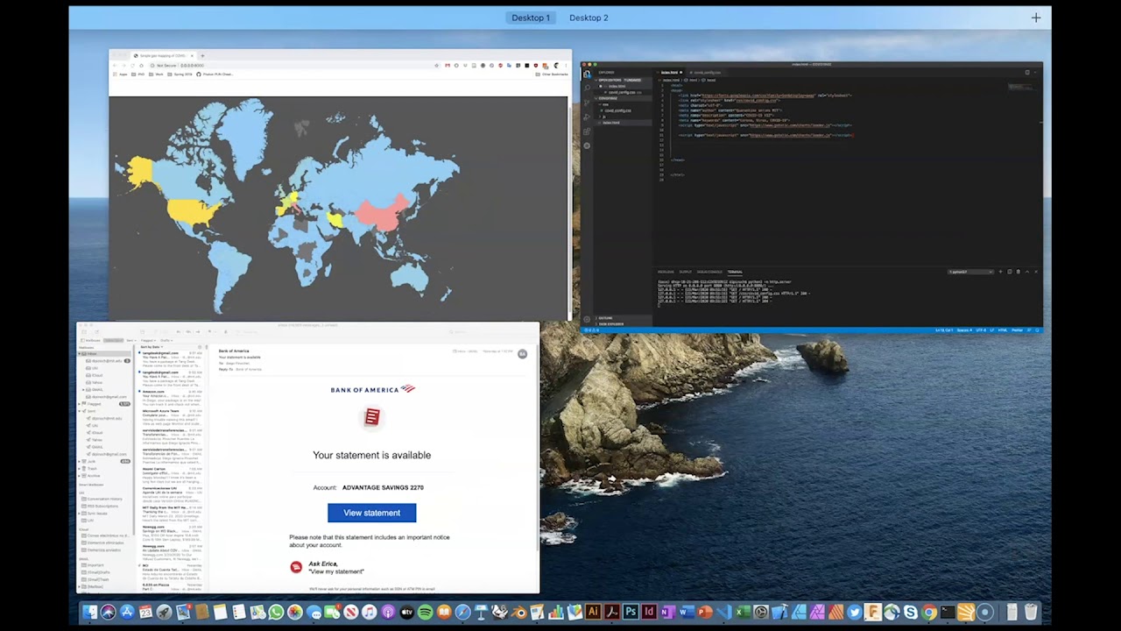This screenshot has width=1121, height=631.
Task: Click the Mail message pane vertical scrollbar
Action: (537, 447)
